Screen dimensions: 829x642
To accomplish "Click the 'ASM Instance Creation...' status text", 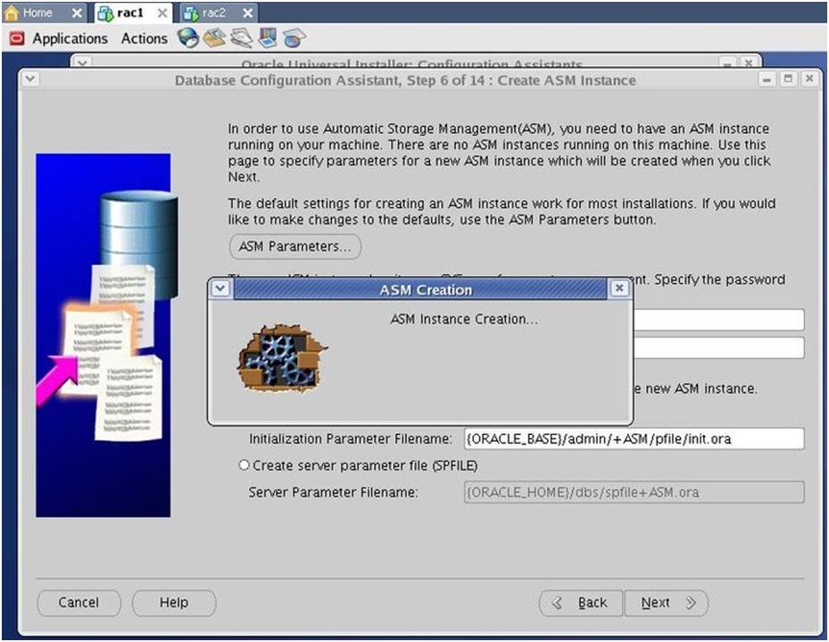I will click(464, 319).
